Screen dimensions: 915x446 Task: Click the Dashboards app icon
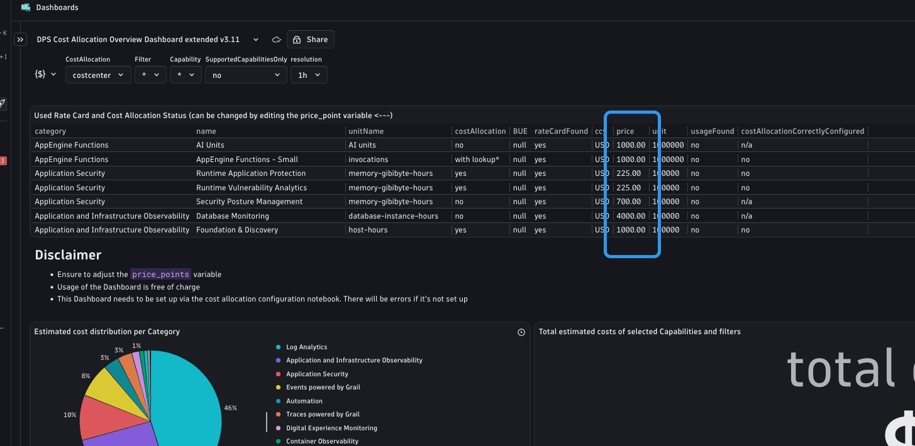(x=26, y=8)
